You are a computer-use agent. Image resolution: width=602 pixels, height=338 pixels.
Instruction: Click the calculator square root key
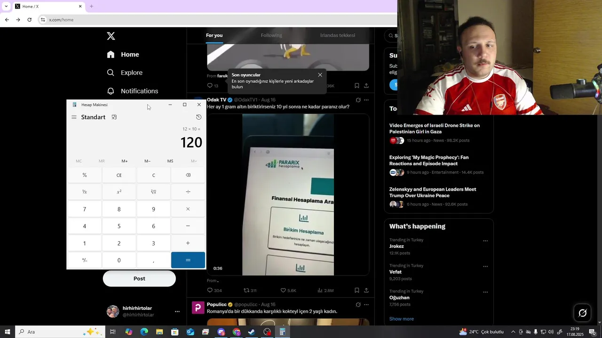[x=153, y=192]
